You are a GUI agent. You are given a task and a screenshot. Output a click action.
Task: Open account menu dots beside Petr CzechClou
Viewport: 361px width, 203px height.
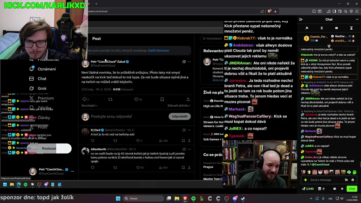click(72, 171)
